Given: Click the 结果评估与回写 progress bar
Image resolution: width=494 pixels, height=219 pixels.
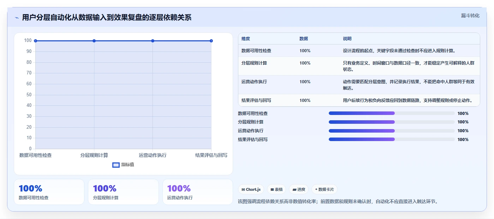Looking at the screenshot, I should 392,139.
